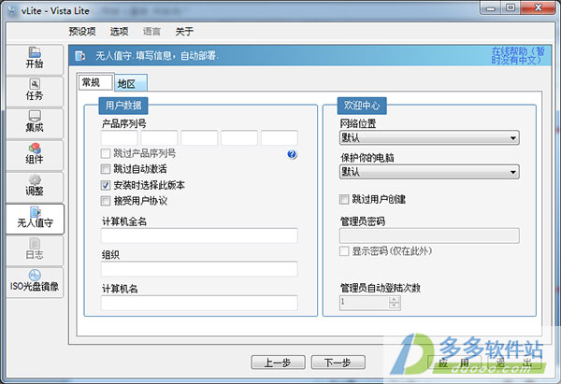Open the 关于 menu
This screenshot has width=561, height=384.
coord(184,32)
